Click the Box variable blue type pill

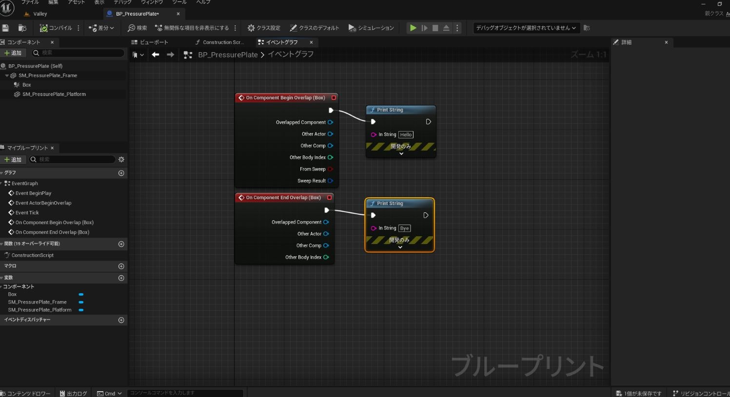click(81, 295)
